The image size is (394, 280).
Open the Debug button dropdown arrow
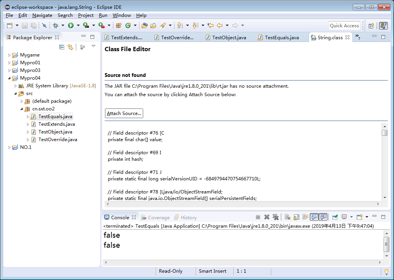tap(63, 25)
